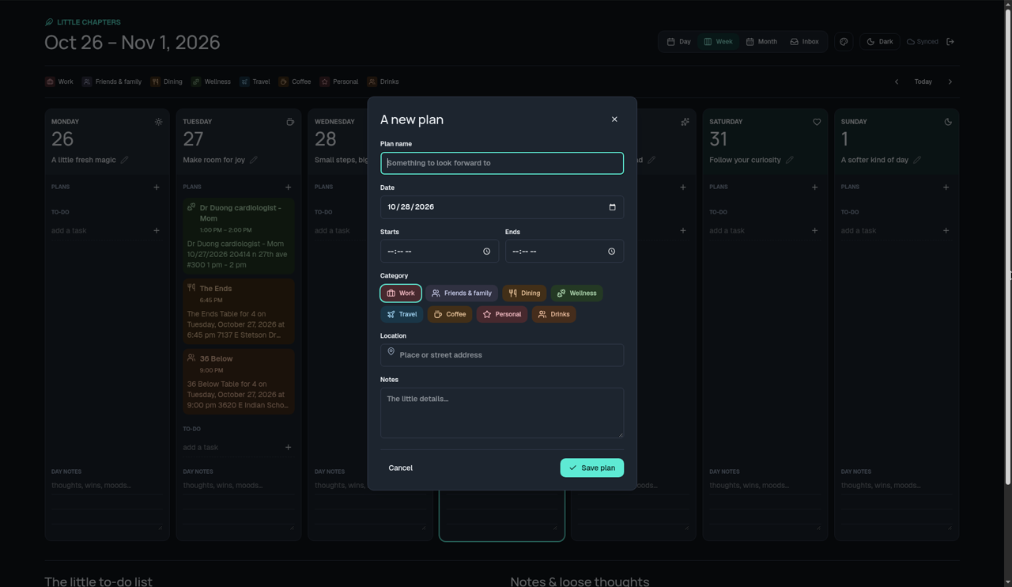Click the Notes text area

502,413
